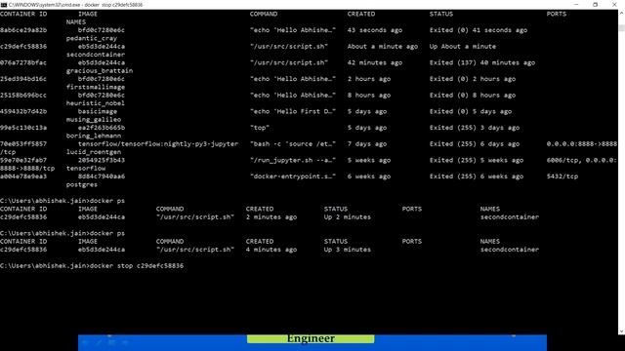Click status "Up 2 minutes"
625x351 pixels.
click(x=348, y=217)
